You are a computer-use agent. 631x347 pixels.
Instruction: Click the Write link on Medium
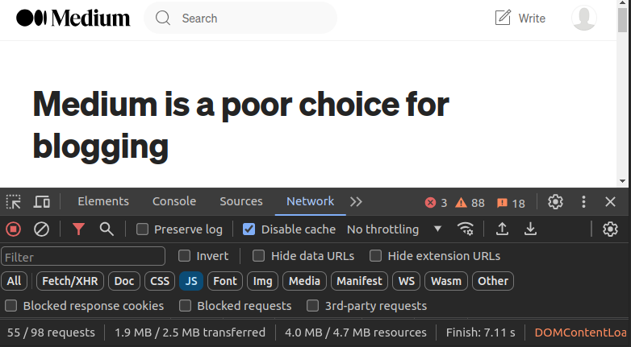tap(520, 18)
